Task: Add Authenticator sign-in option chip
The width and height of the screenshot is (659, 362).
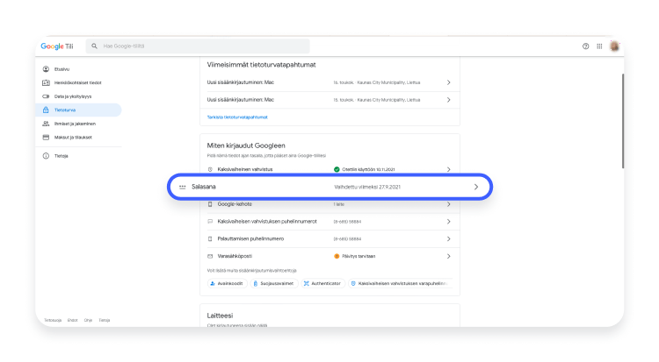Action: [322, 284]
